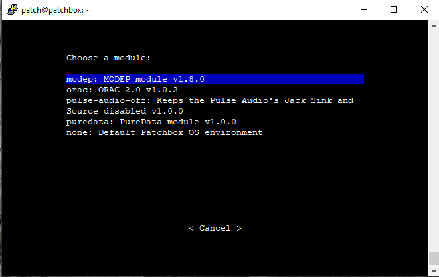Select the modep MODEP module v1.8.0 entry

point(215,79)
